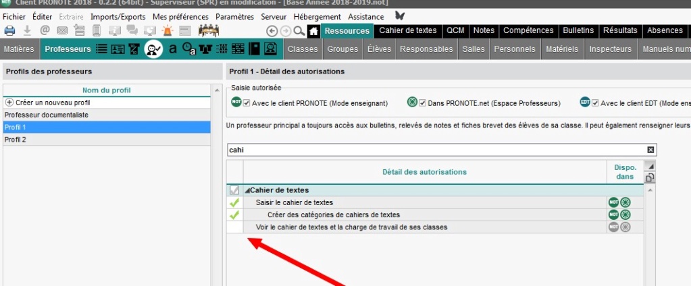Click the letter 'a' icon in Professeurs bar
Screen dimensions: 691x286
173,49
